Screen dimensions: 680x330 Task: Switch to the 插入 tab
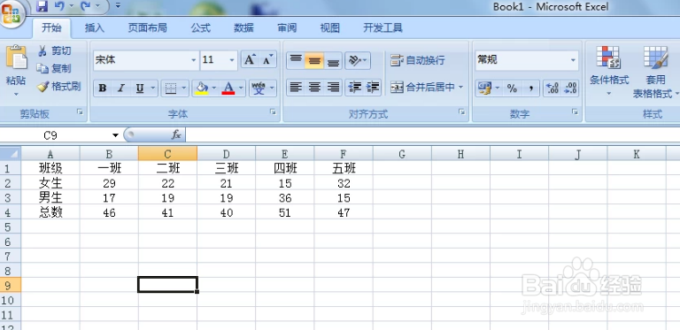95,28
